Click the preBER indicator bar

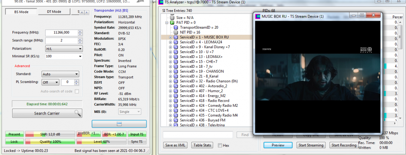click(x=89, y=134)
